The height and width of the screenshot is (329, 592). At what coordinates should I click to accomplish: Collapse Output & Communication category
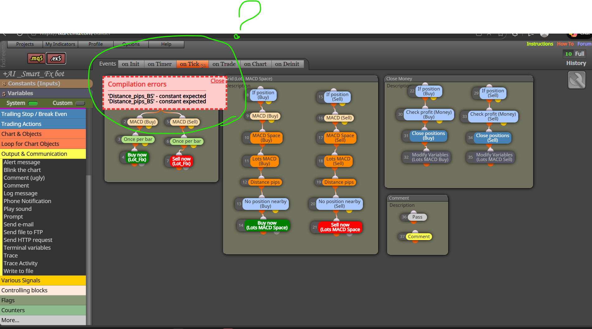pos(43,154)
